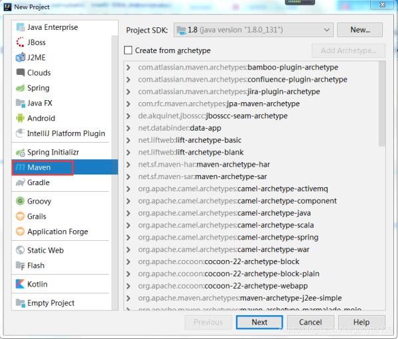Expand net.databinder data-app entry
This screenshot has height=339, width=398.
129,128
